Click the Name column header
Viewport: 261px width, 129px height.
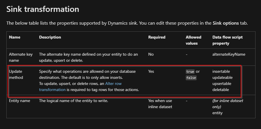[15, 37]
